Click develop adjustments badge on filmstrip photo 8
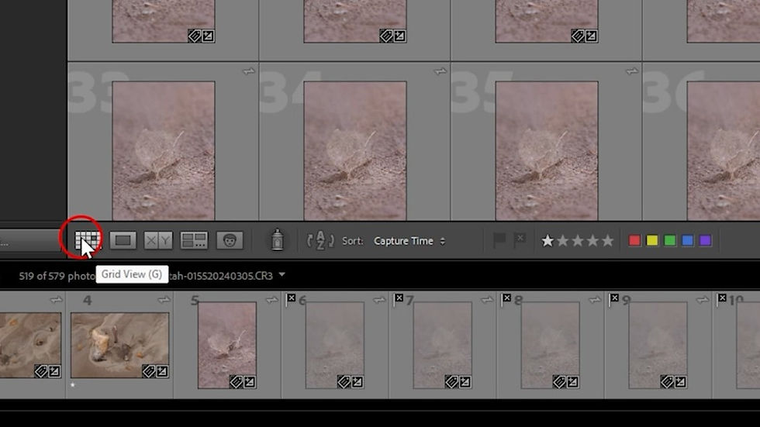The image size is (760, 427). pyautogui.click(x=572, y=382)
